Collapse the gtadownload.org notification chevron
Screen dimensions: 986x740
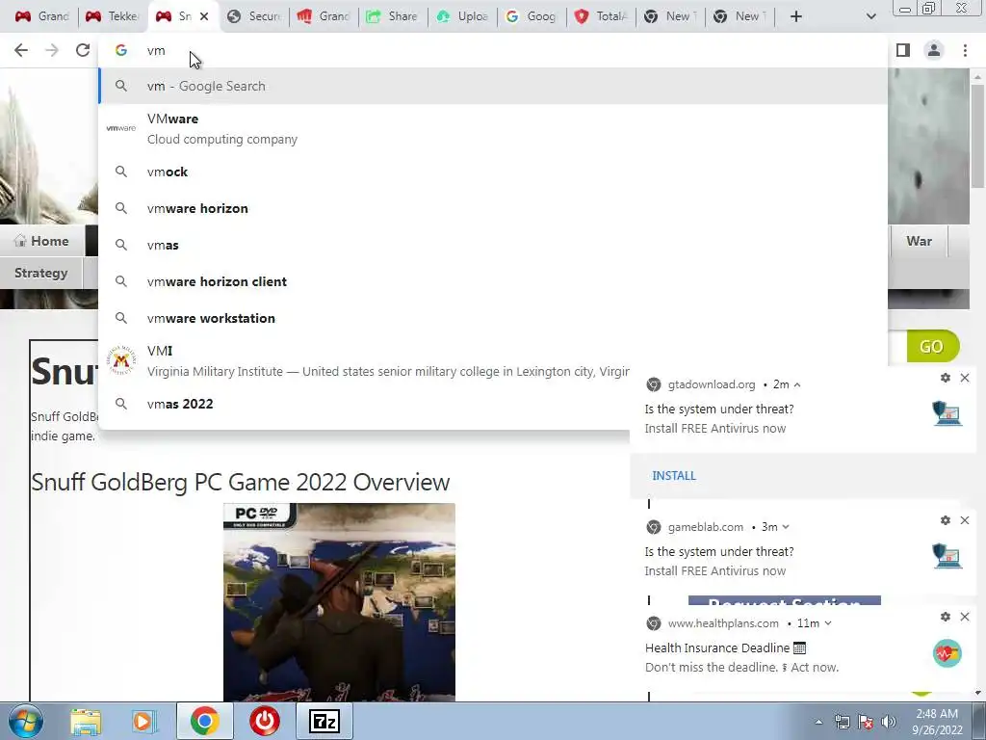click(797, 384)
